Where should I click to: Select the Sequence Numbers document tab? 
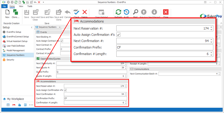click(46, 27)
